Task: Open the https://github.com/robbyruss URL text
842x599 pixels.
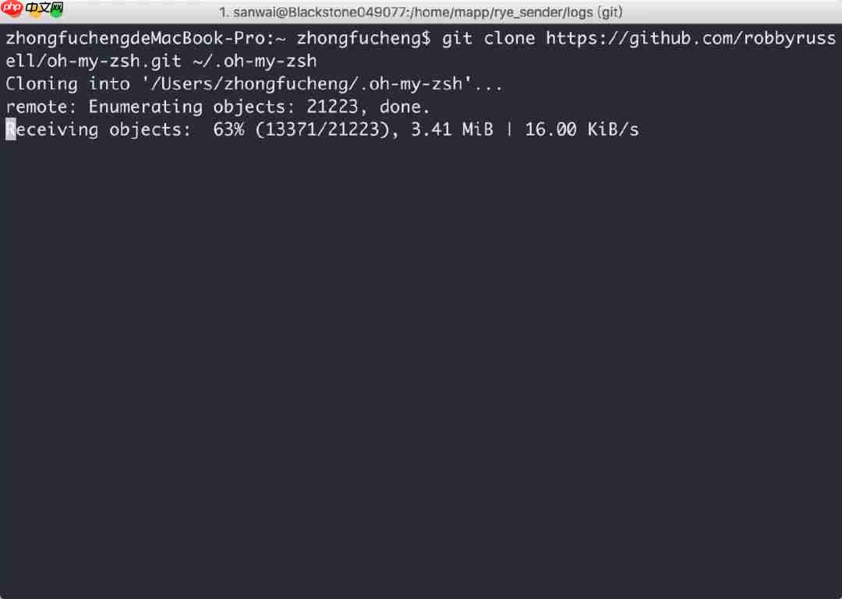Action: [x=691, y=38]
